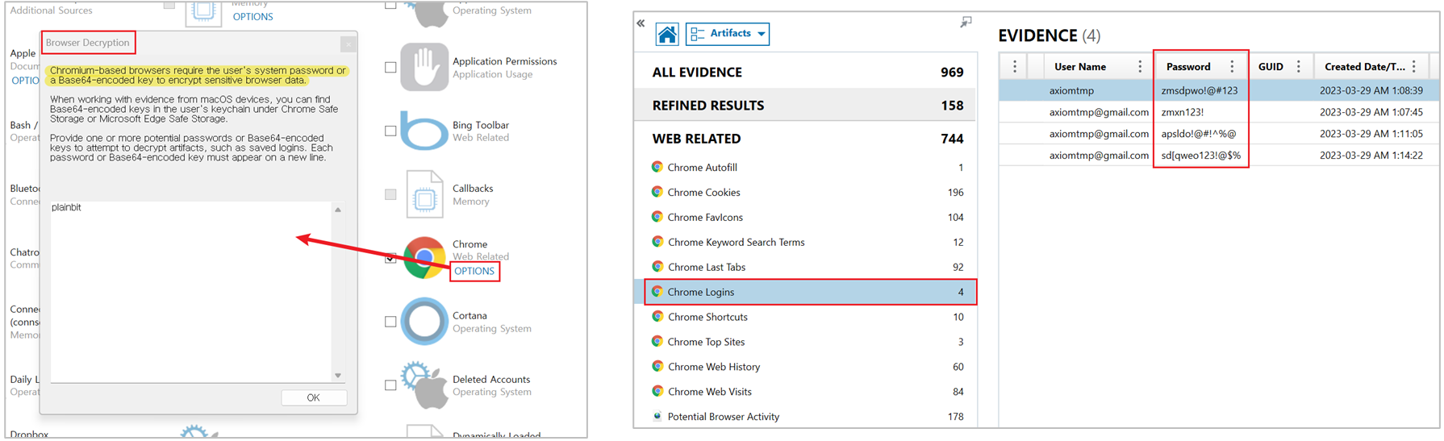
Task: Open GUID column options menu
Action: 1298,67
